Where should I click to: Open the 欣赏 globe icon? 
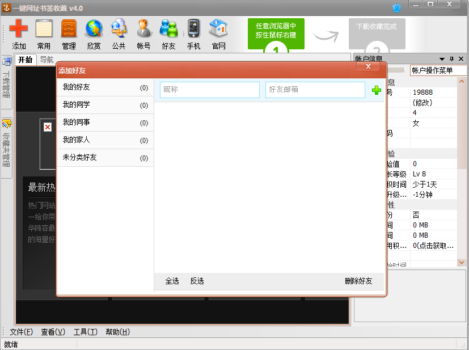click(x=94, y=29)
